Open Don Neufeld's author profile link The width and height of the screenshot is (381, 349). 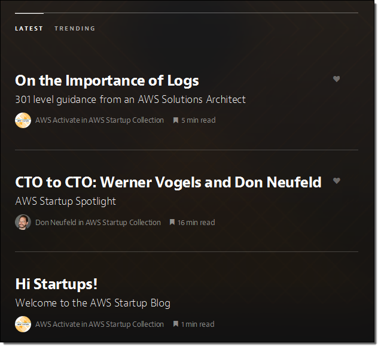(56, 222)
